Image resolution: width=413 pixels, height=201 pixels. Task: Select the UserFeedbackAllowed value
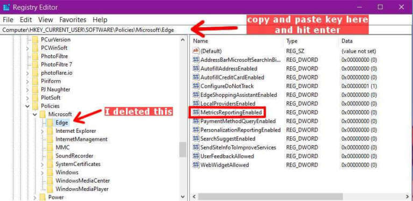[227, 156]
